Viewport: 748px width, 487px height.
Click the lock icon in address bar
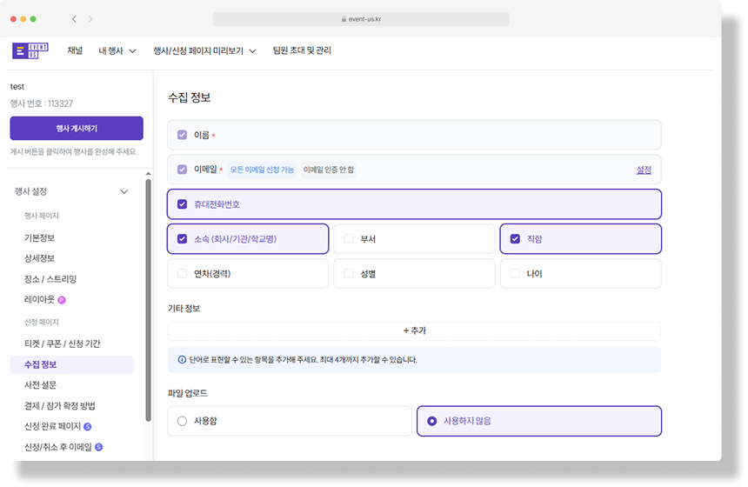(344, 19)
